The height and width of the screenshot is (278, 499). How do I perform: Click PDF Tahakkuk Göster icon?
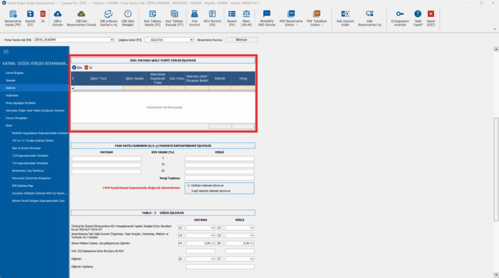pyautogui.click(x=316, y=14)
